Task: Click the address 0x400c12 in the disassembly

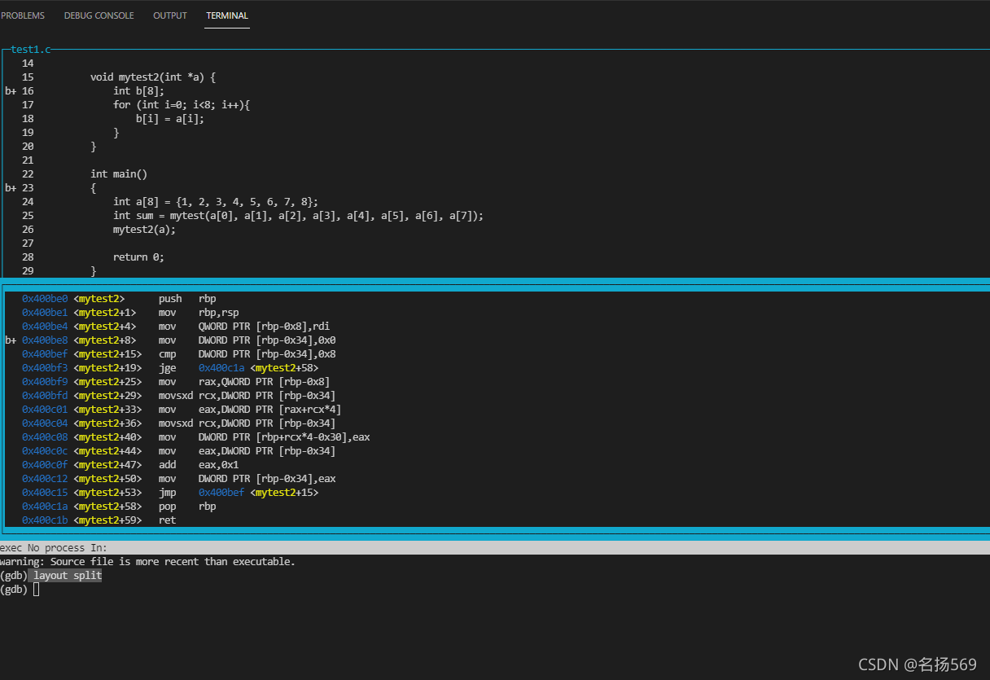Action: pos(45,479)
